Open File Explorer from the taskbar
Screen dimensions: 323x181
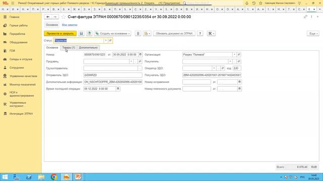click(x=41, y=177)
